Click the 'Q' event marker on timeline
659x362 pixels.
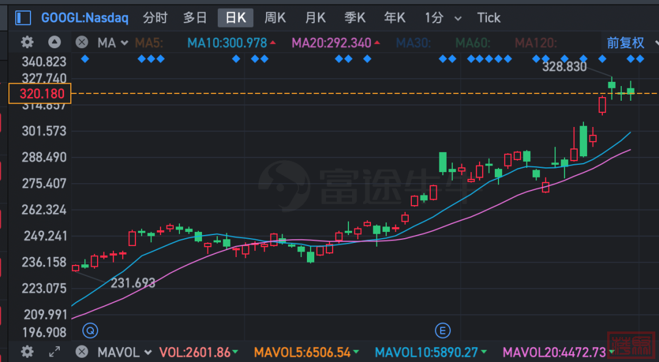90,331
